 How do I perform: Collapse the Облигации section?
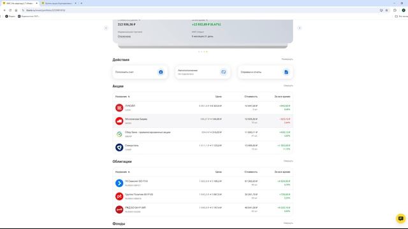tap(288, 161)
